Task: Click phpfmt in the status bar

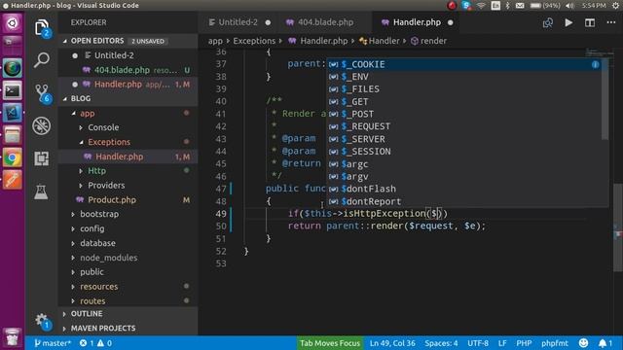Action: coord(555,343)
